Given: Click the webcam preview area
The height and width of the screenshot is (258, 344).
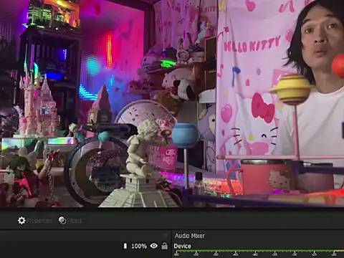Looking at the screenshot, I should (x=172, y=103).
